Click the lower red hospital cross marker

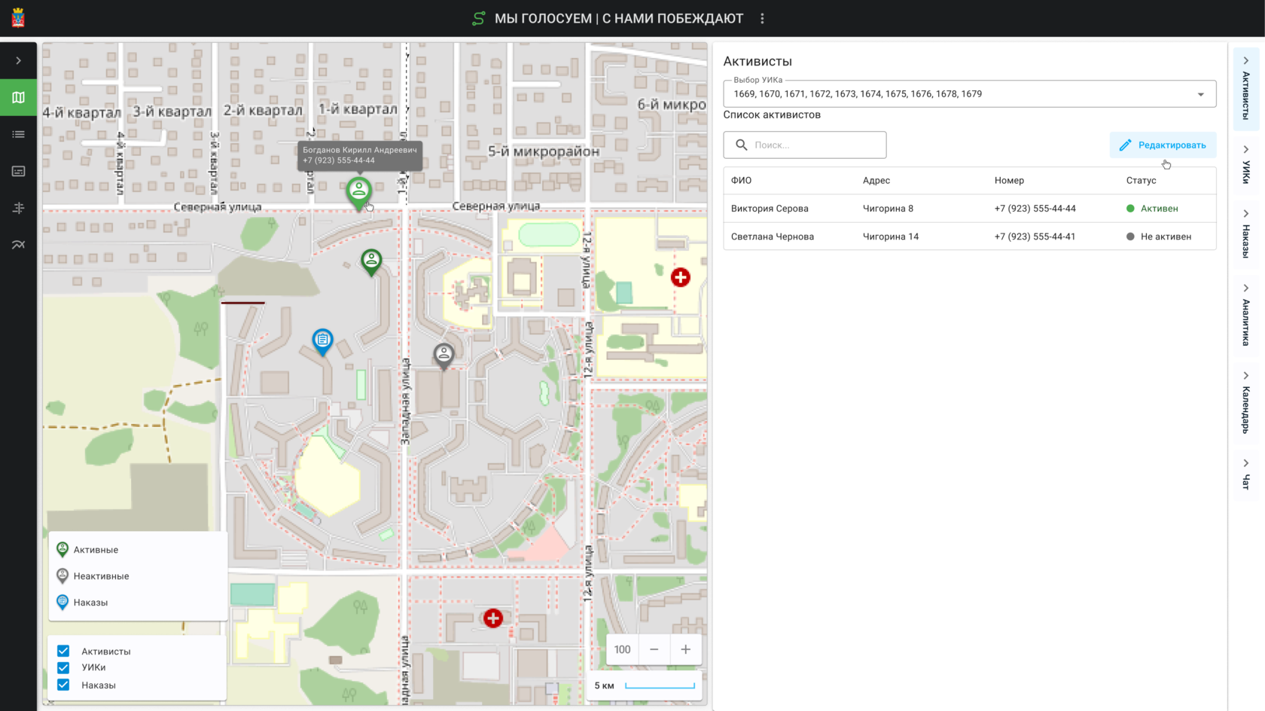point(493,618)
